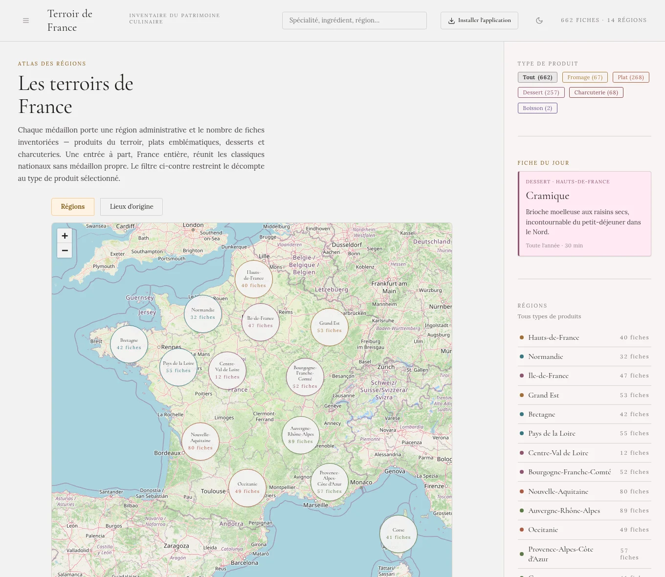The height and width of the screenshot is (577, 665).
Task: Filter by Dessert (257)
Action: [x=541, y=92]
